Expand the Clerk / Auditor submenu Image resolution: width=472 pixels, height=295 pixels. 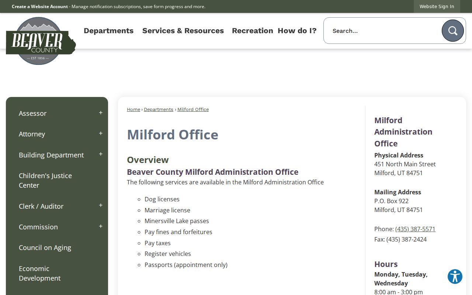point(101,206)
